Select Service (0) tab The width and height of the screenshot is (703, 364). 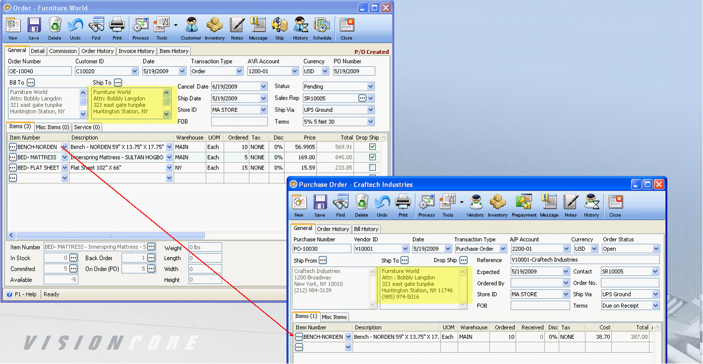87,127
